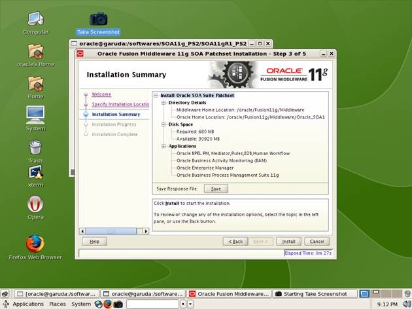The width and height of the screenshot is (412, 309).
Task: Collapse the Directory Details tree node
Action: click(163, 103)
